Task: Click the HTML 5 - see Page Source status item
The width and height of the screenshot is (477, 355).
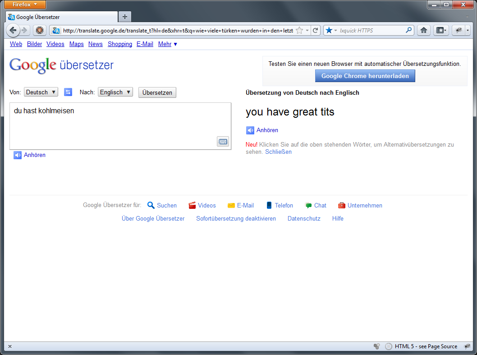Action: point(426,346)
